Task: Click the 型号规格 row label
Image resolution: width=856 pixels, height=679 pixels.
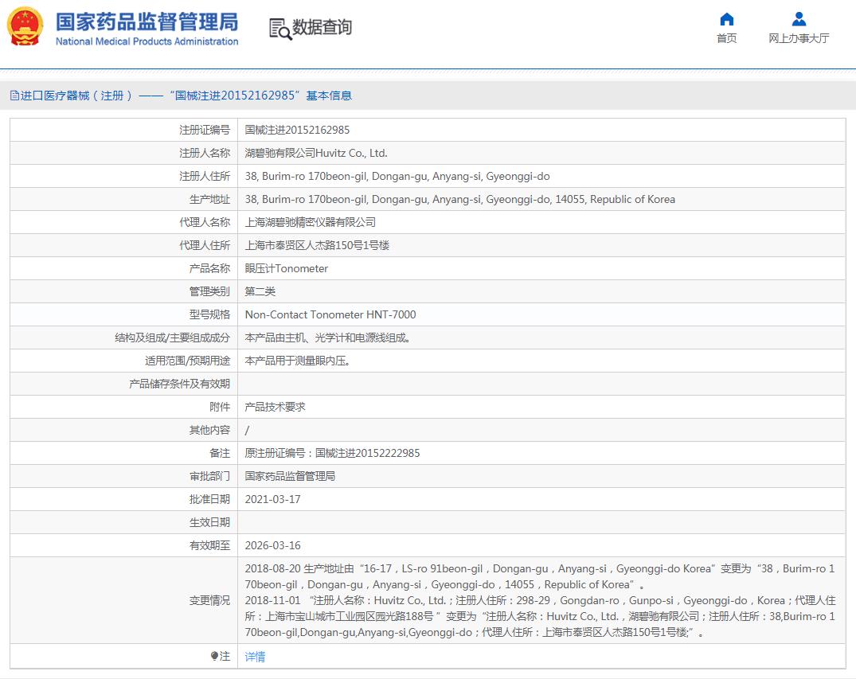Action: point(209,314)
